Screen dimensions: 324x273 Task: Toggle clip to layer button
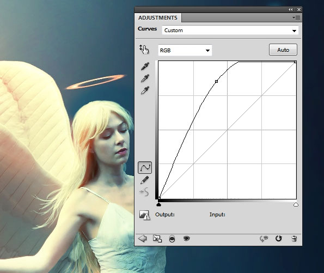click(157, 239)
